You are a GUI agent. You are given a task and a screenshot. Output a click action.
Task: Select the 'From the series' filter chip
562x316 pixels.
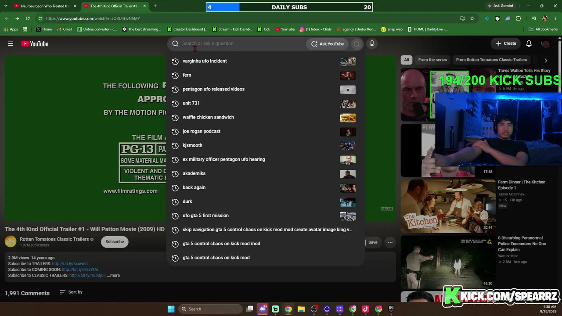click(432, 60)
